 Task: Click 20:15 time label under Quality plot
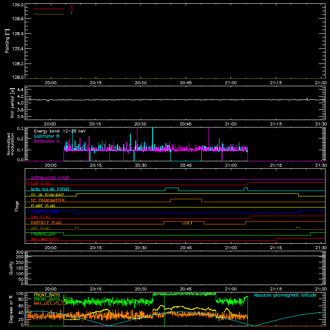(x=96, y=289)
